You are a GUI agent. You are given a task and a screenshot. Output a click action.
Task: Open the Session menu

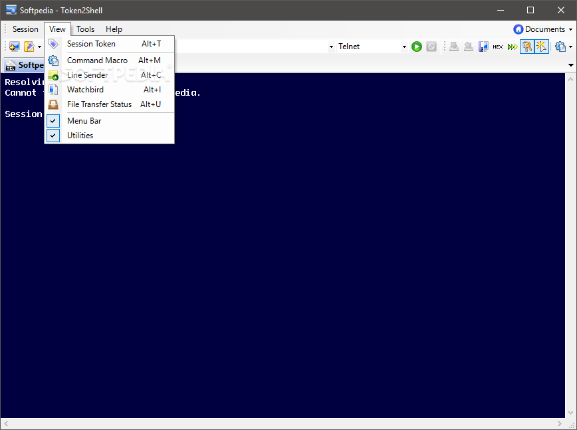(25, 29)
